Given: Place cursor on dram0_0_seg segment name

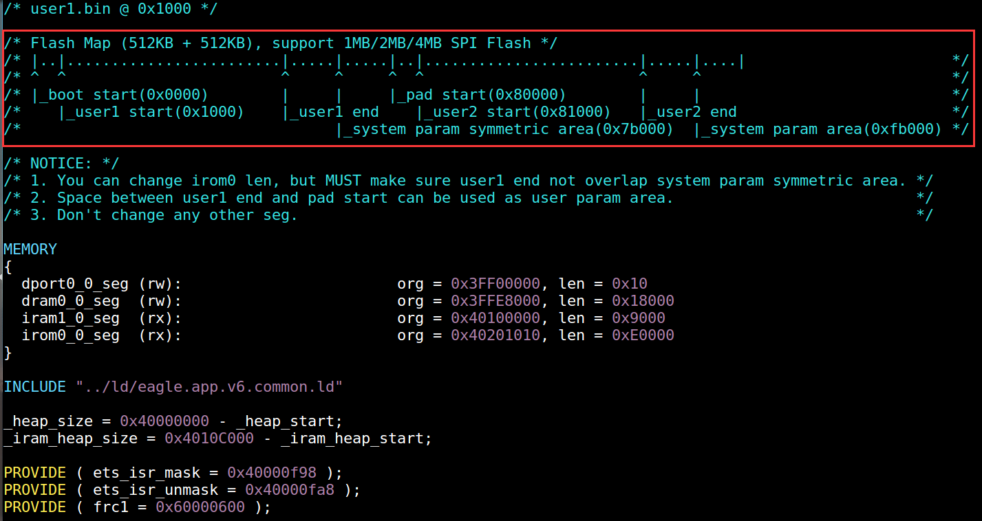Looking at the screenshot, I should pos(70,300).
